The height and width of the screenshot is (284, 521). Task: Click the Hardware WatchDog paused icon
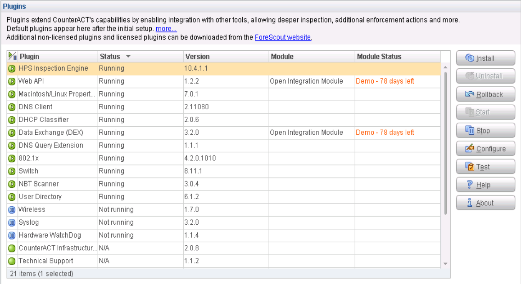coord(12,235)
